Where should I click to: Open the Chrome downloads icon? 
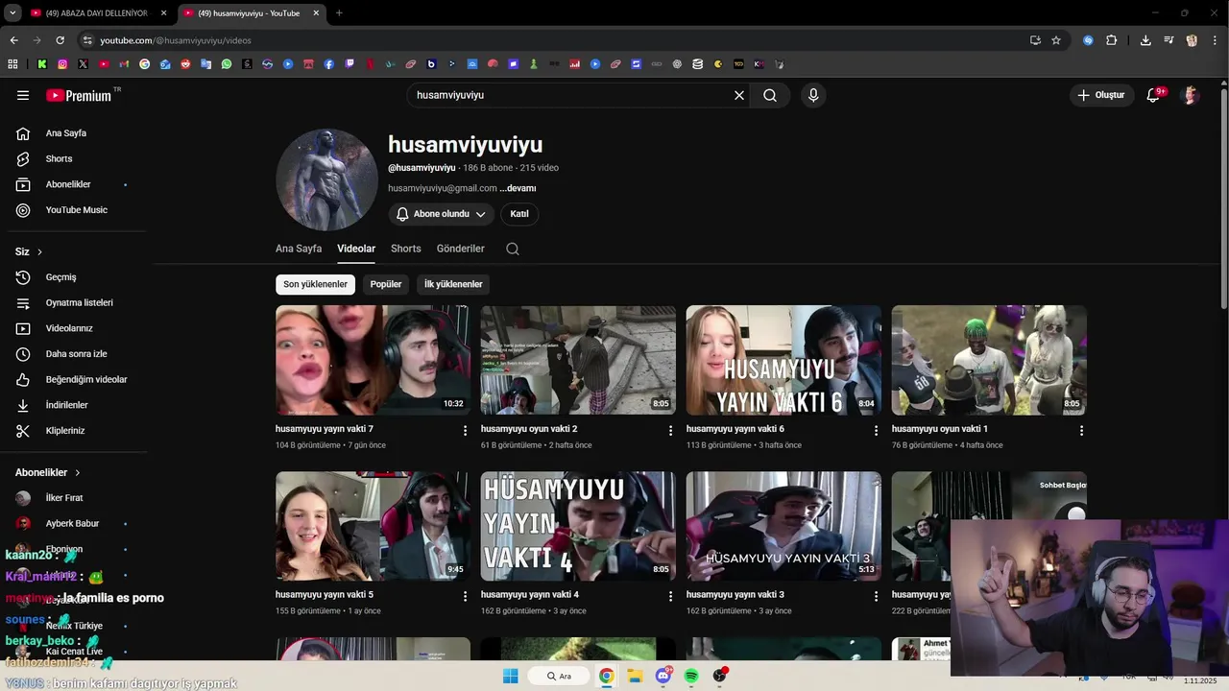tap(1145, 40)
